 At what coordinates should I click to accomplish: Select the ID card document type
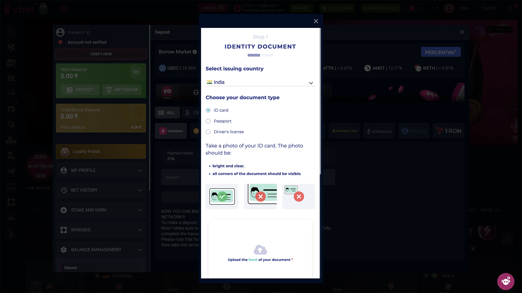(x=208, y=110)
